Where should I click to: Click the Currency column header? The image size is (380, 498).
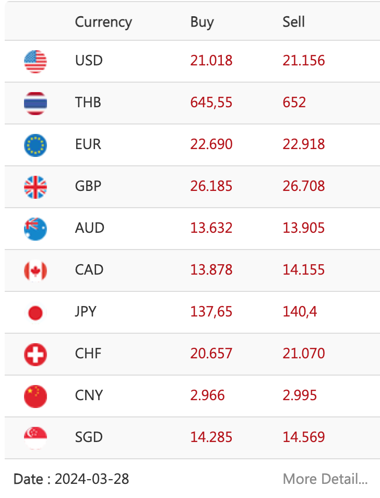click(x=103, y=22)
